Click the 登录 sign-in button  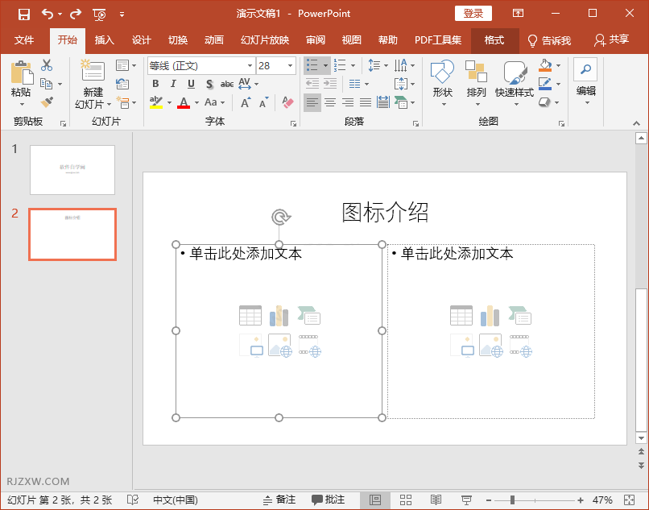[473, 14]
